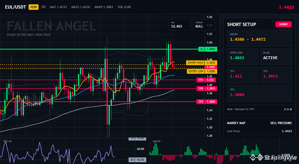This screenshot has width=299, height=164.
Task: Click the TP1 1.412 chart label
Action: click(206, 80)
